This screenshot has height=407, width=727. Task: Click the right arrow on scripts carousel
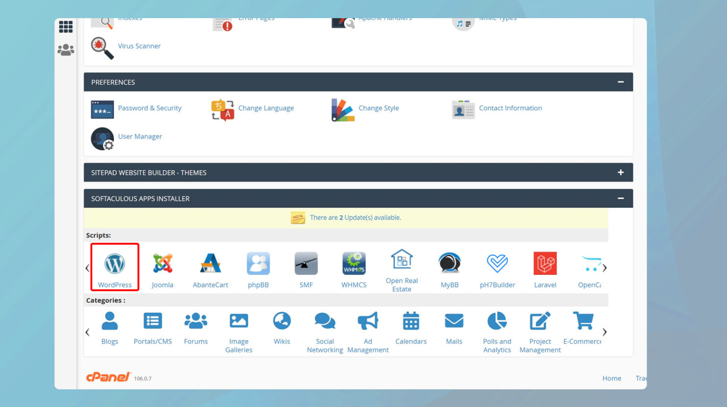point(605,268)
